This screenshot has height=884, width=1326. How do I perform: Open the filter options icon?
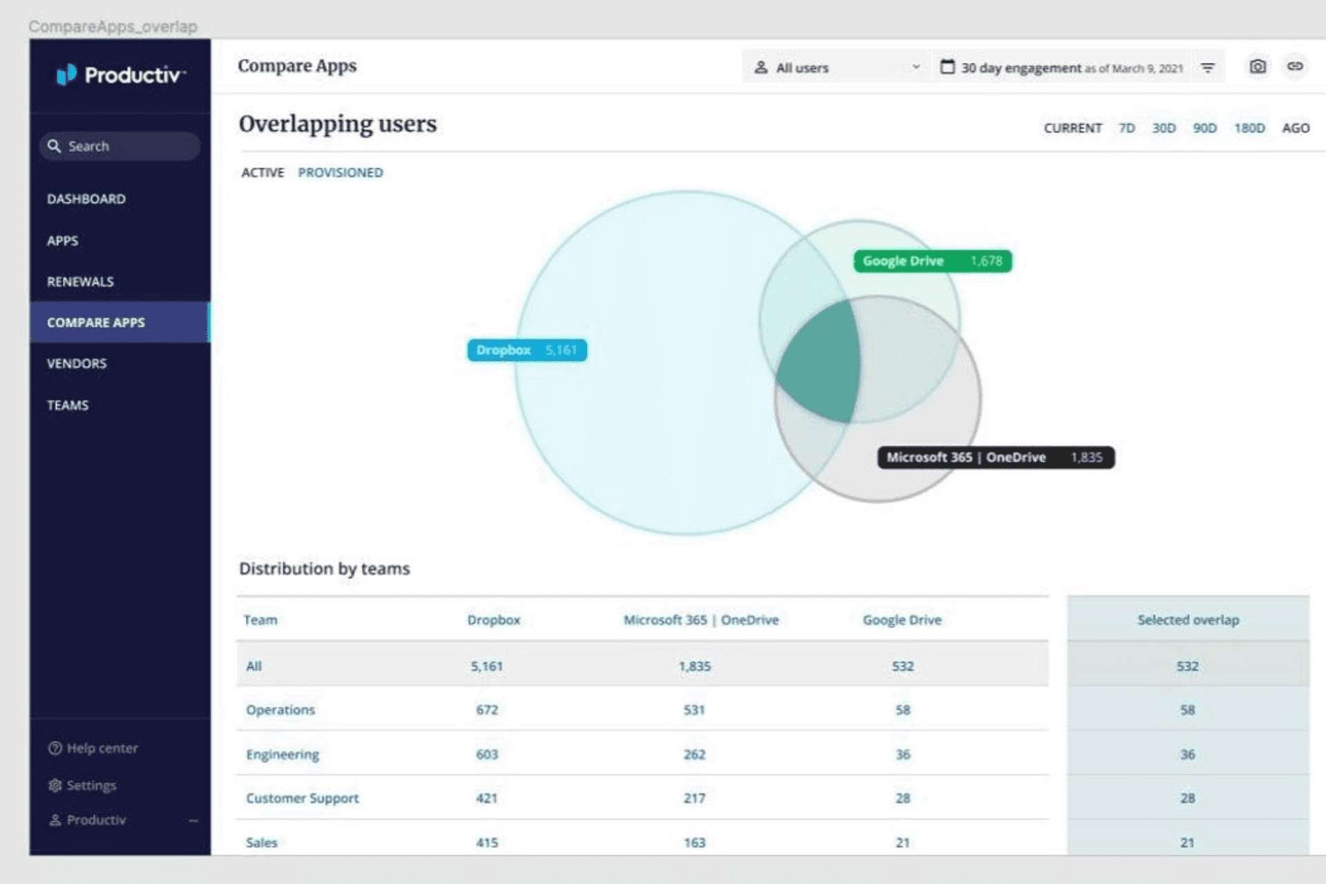click(x=1207, y=68)
